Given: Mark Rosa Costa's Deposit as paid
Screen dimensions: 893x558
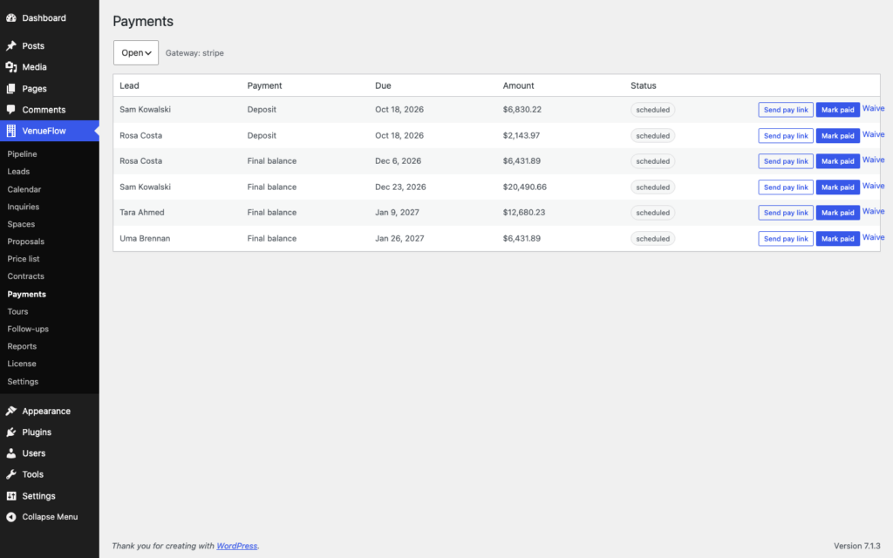Looking at the screenshot, I should click(x=837, y=135).
